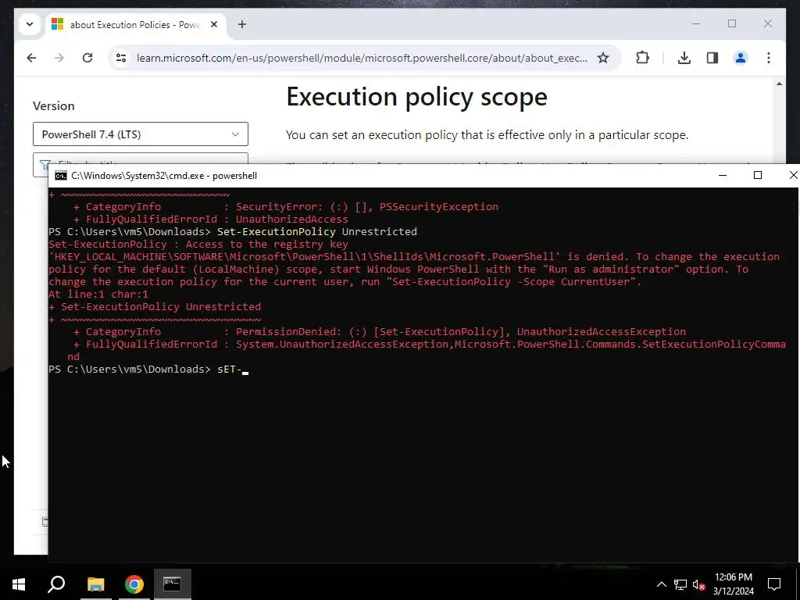Maximize the cmd.exe powershell window

click(x=758, y=175)
